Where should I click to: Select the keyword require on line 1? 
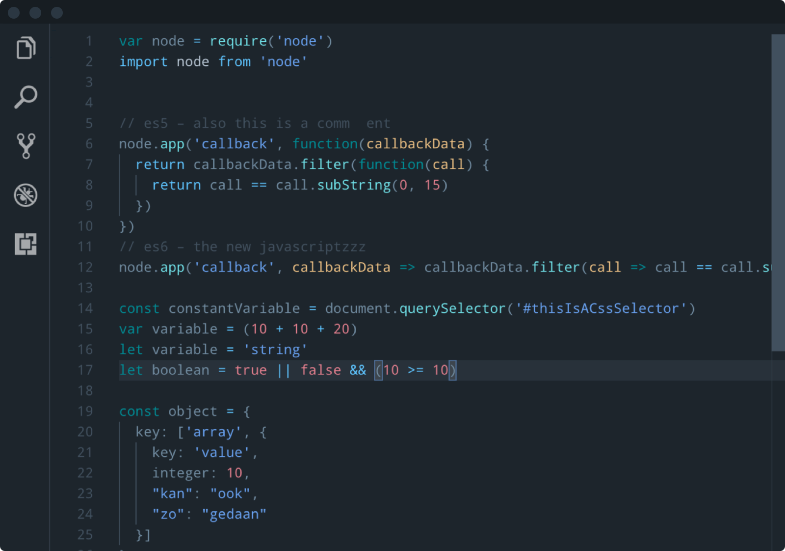tap(239, 41)
